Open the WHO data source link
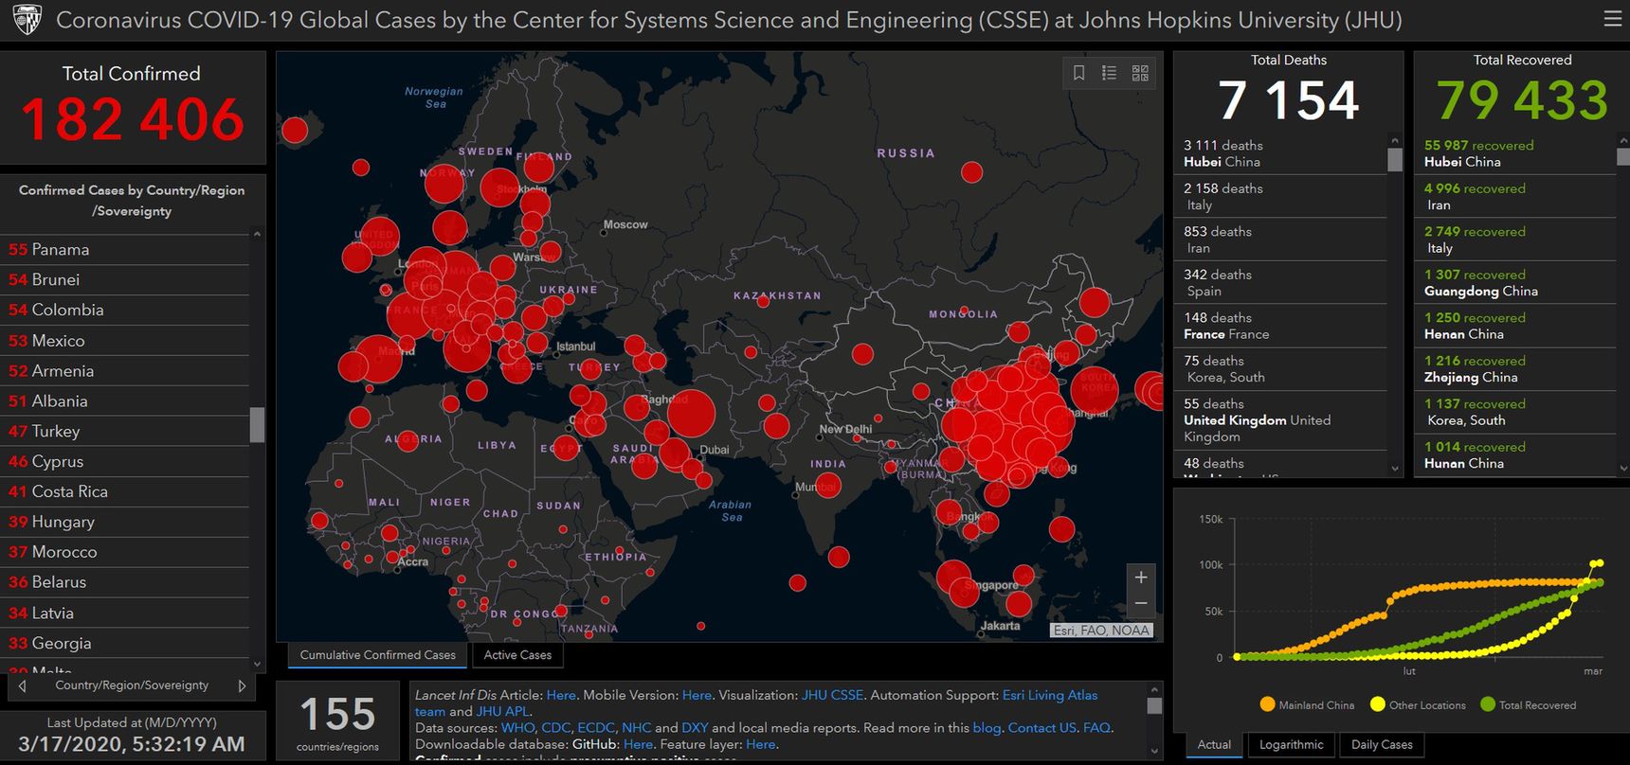1630x765 pixels. tap(517, 728)
